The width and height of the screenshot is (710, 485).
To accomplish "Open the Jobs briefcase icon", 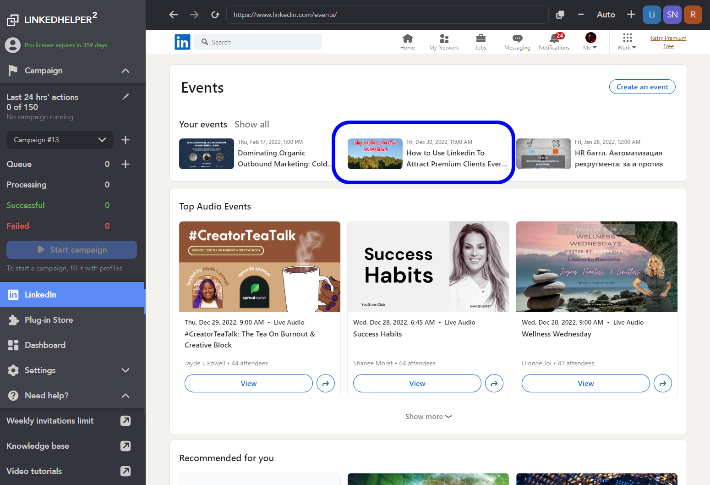I will [481, 42].
